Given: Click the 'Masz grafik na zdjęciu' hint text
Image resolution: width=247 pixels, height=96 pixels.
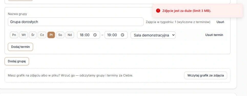Looking at the screenshot, I should pyautogui.click(x=70, y=75).
